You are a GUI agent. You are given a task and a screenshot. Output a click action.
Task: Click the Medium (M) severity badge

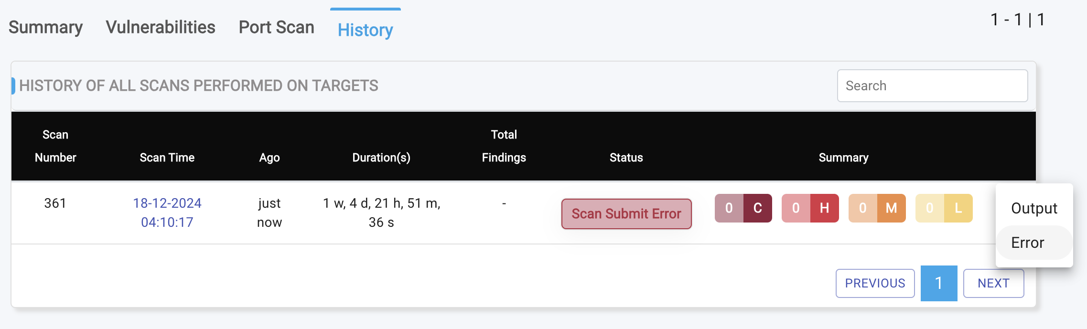(x=877, y=208)
